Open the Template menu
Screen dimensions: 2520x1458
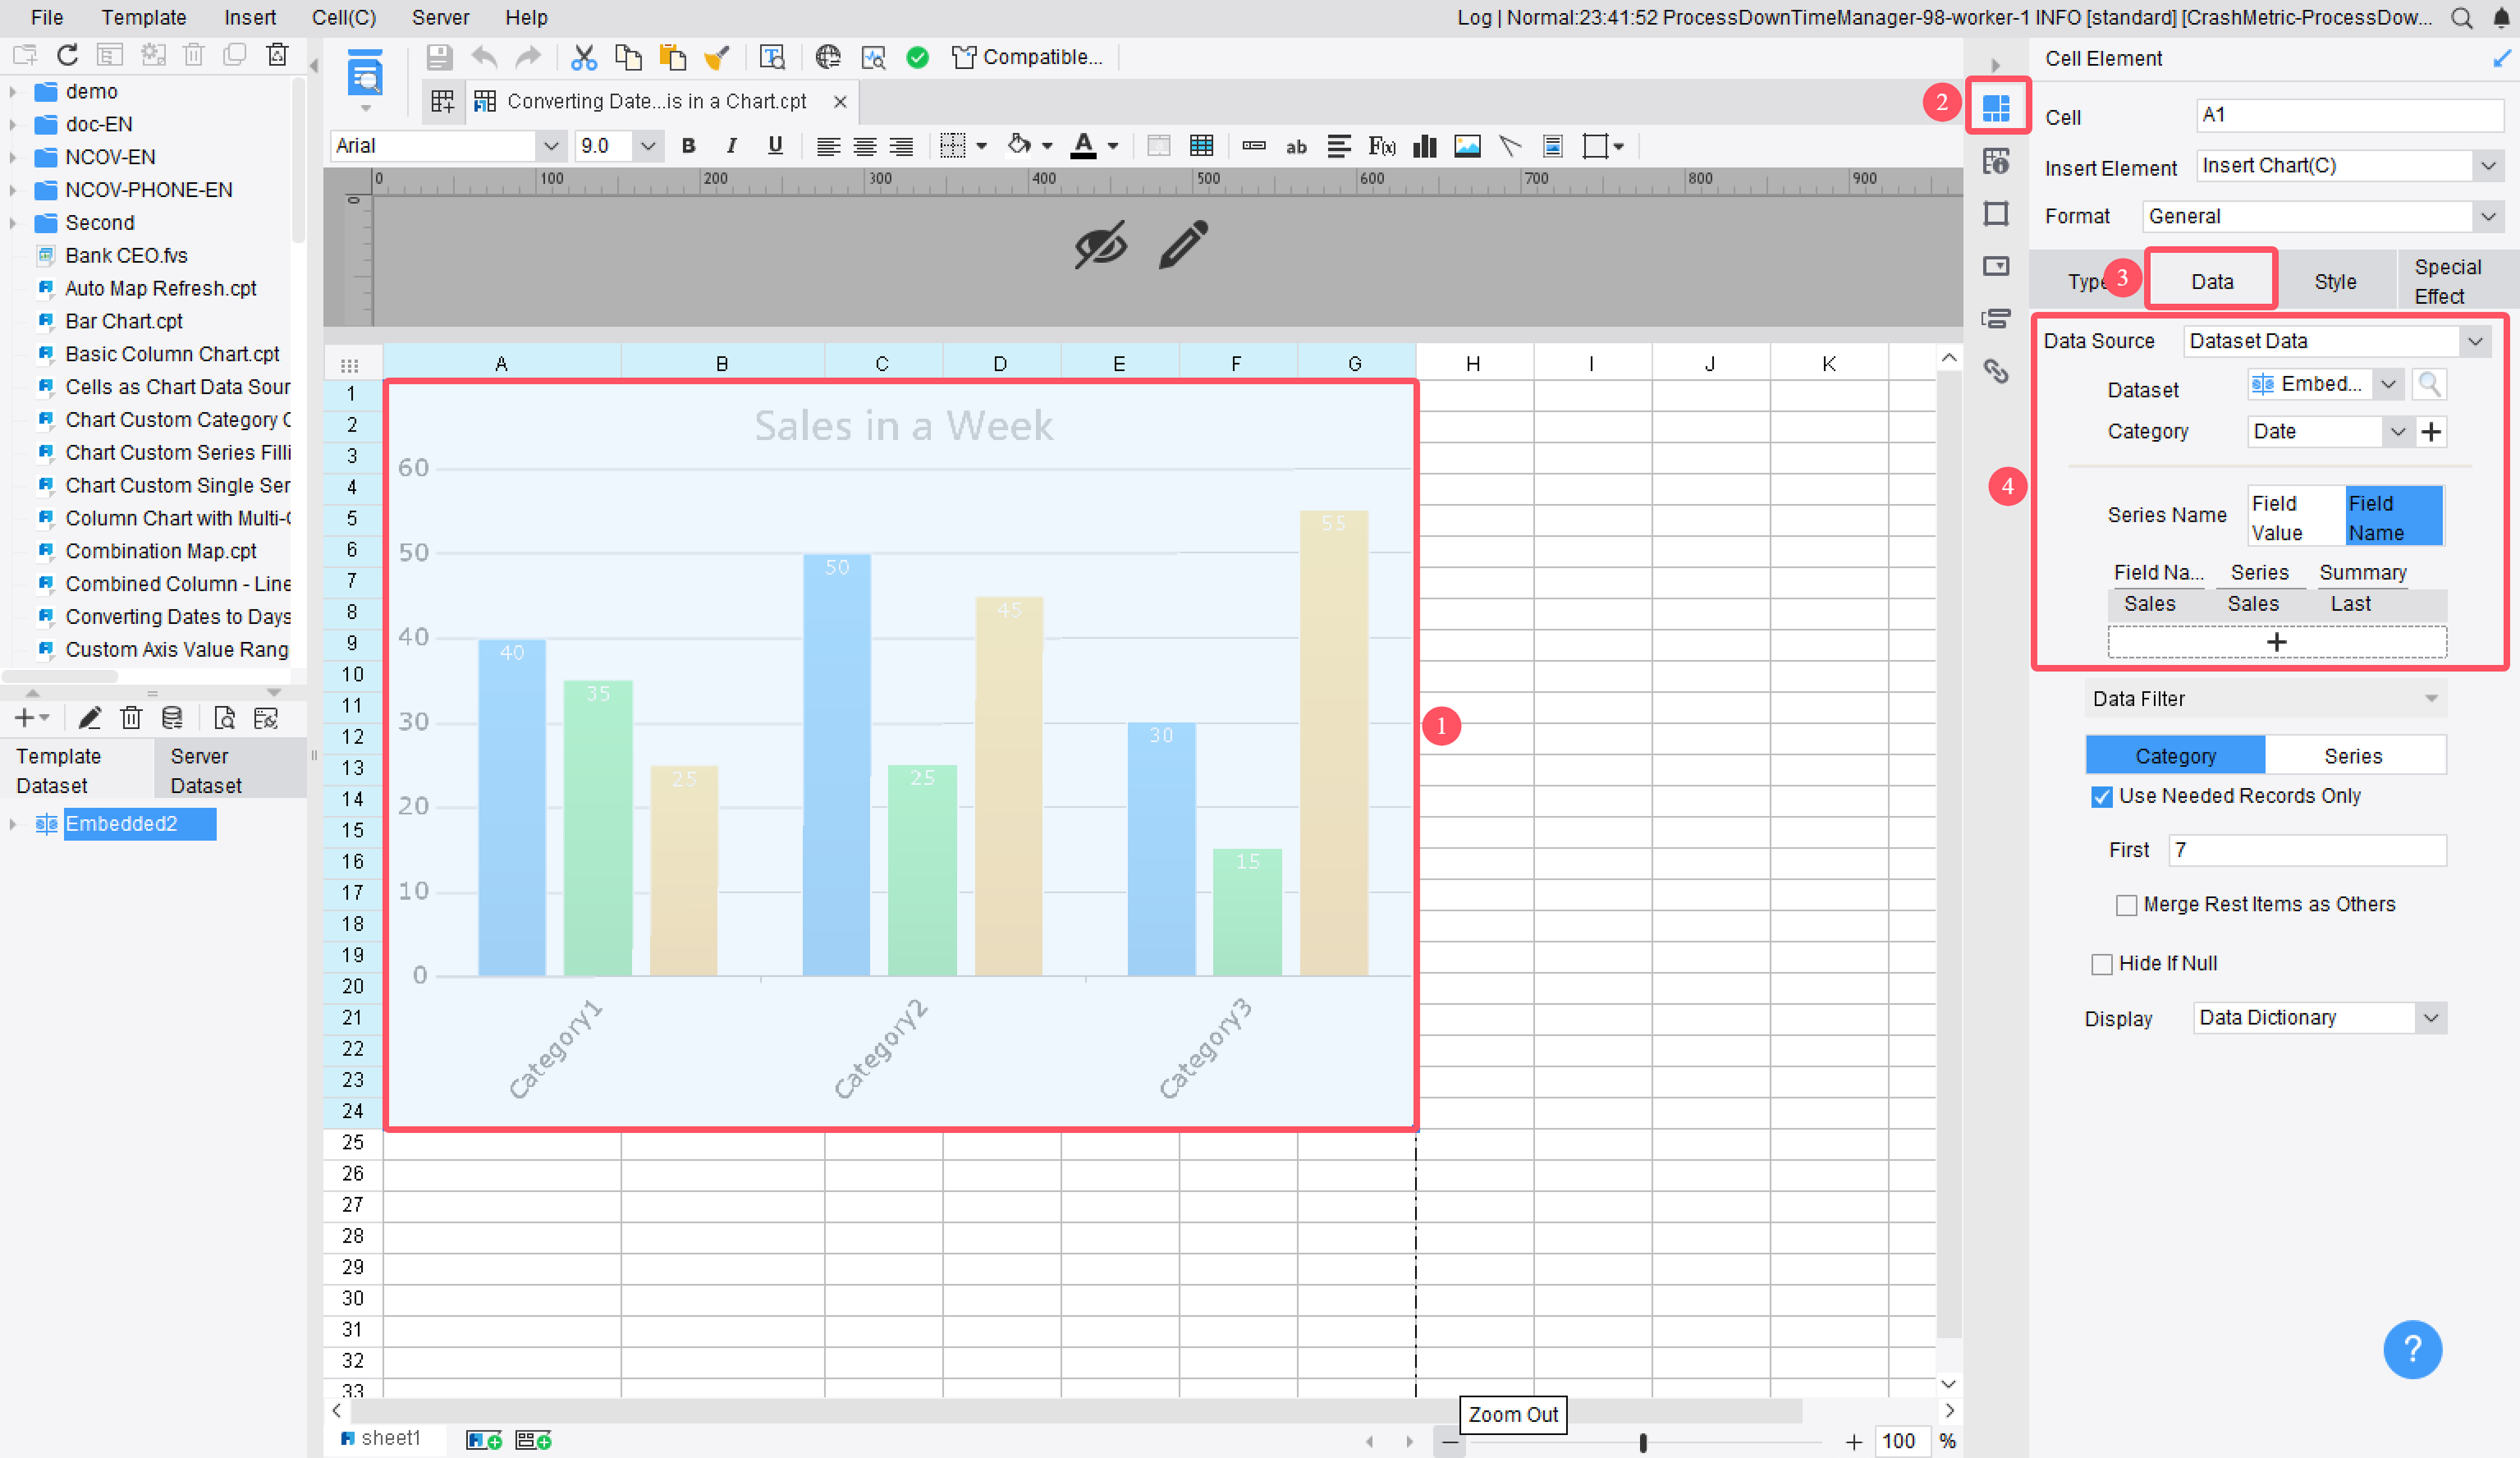tap(144, 17)
